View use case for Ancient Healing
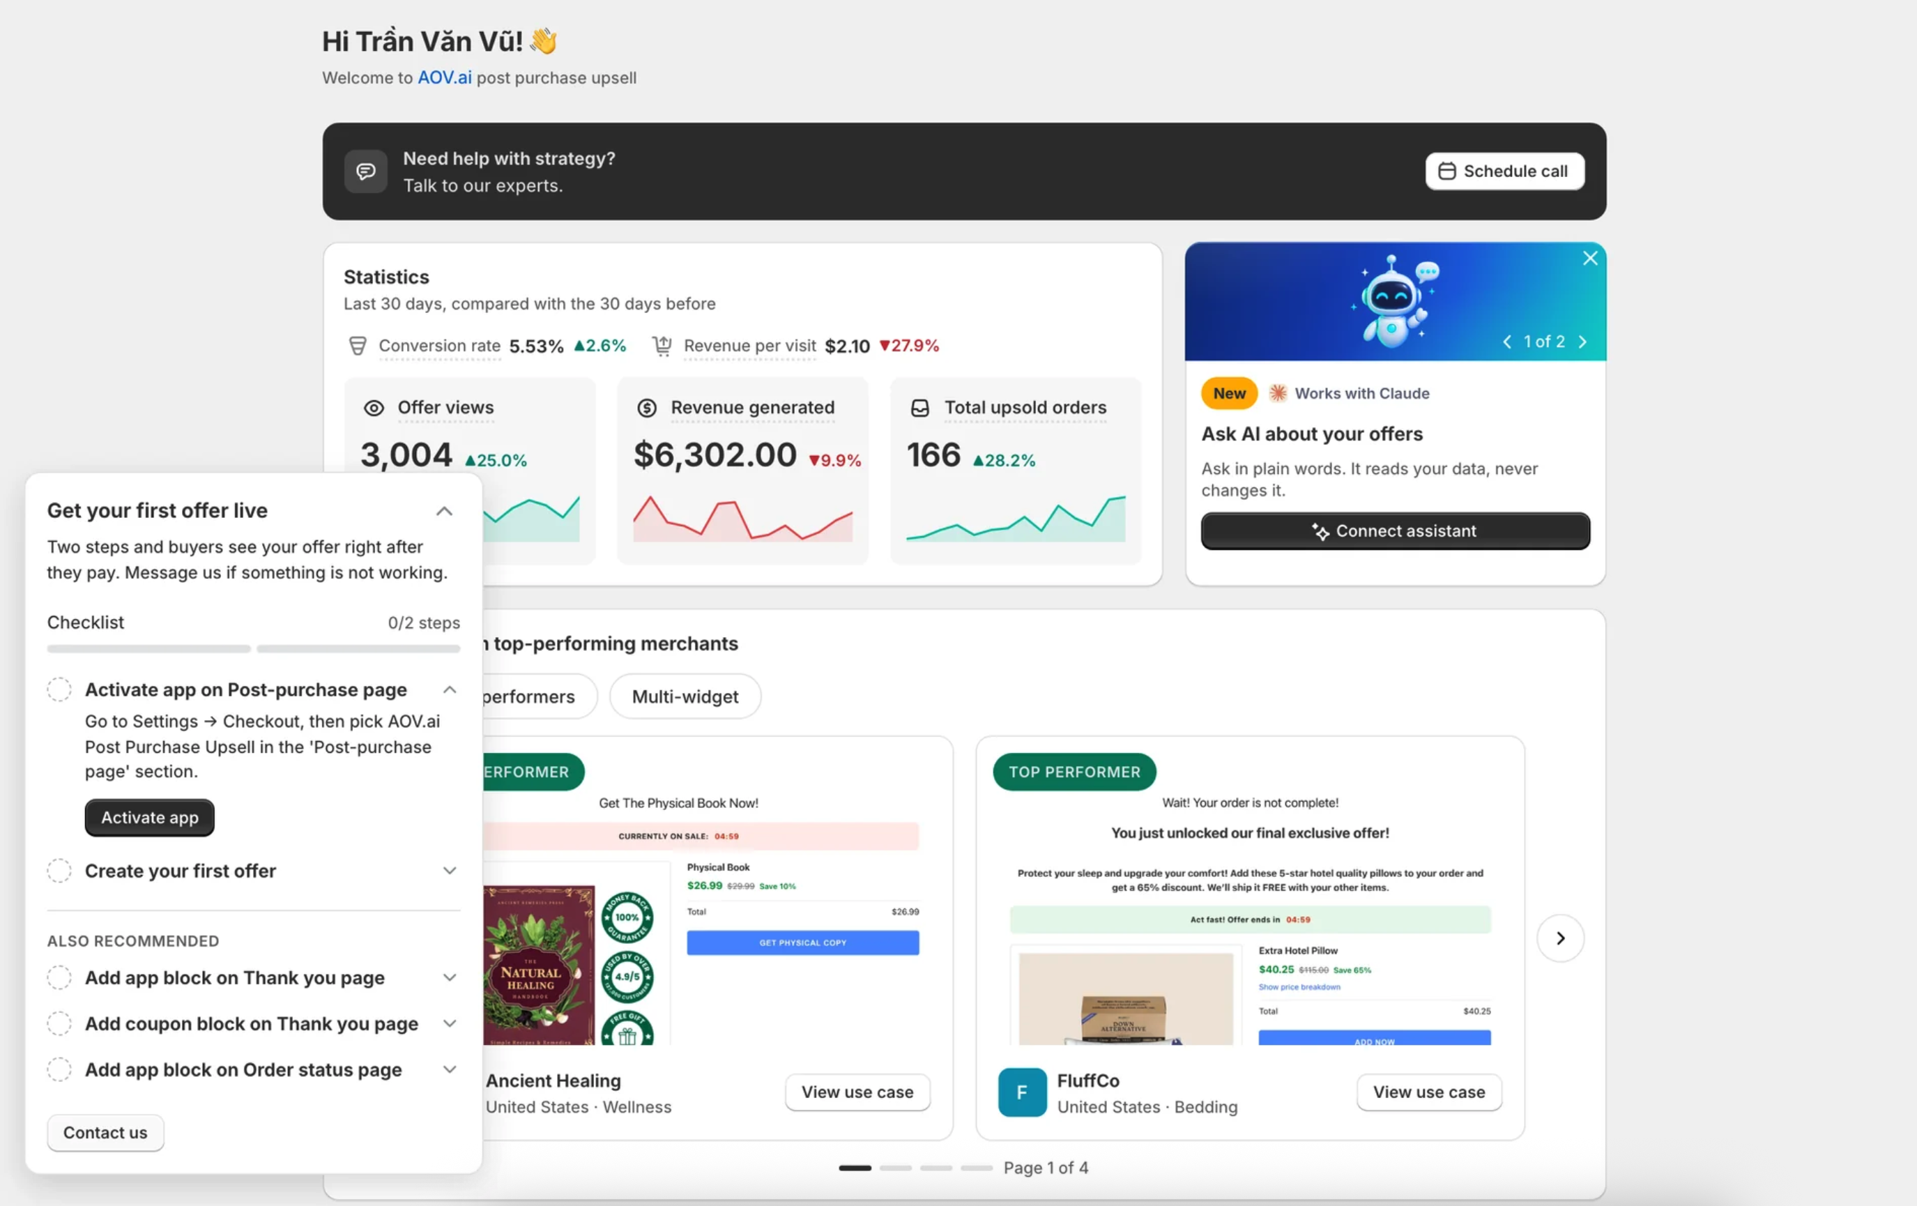 click(x=857, y=1092)
